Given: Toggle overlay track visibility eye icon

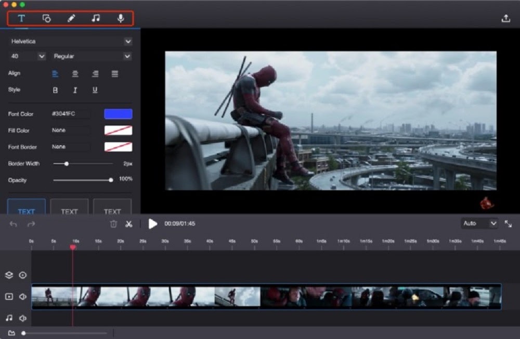Looking at the screenshot, I should tap(22, 275).
